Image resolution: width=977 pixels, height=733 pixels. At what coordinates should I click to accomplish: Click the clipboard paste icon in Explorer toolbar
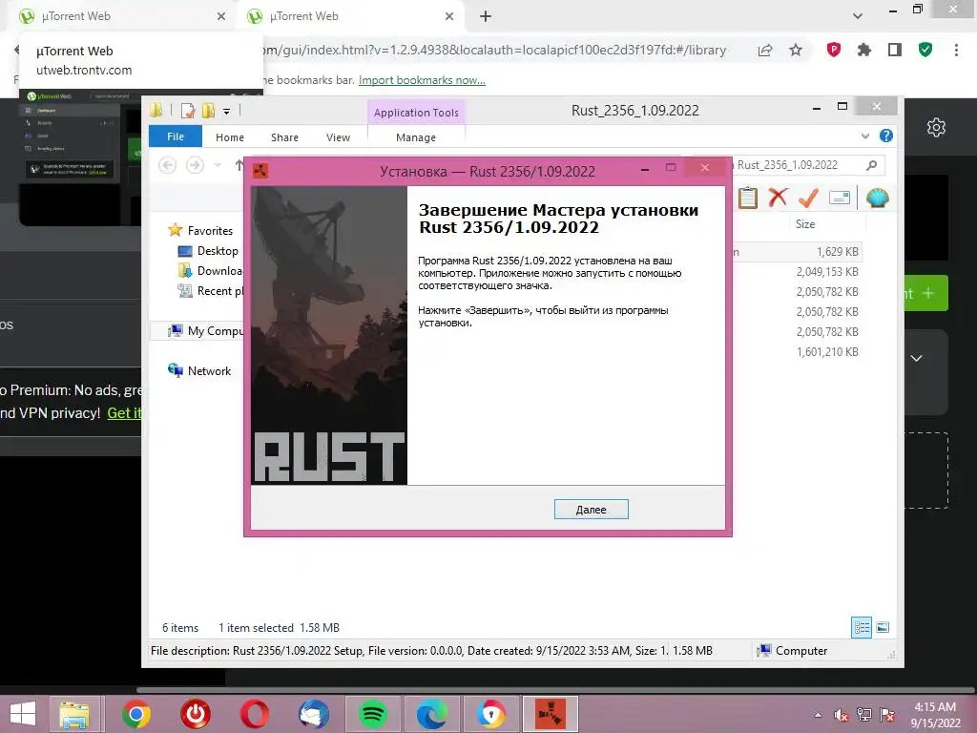point(747,198)
